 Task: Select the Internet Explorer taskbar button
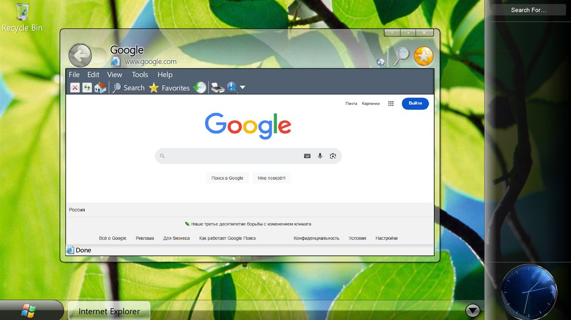pyautogui.click(x=109, y=311)
